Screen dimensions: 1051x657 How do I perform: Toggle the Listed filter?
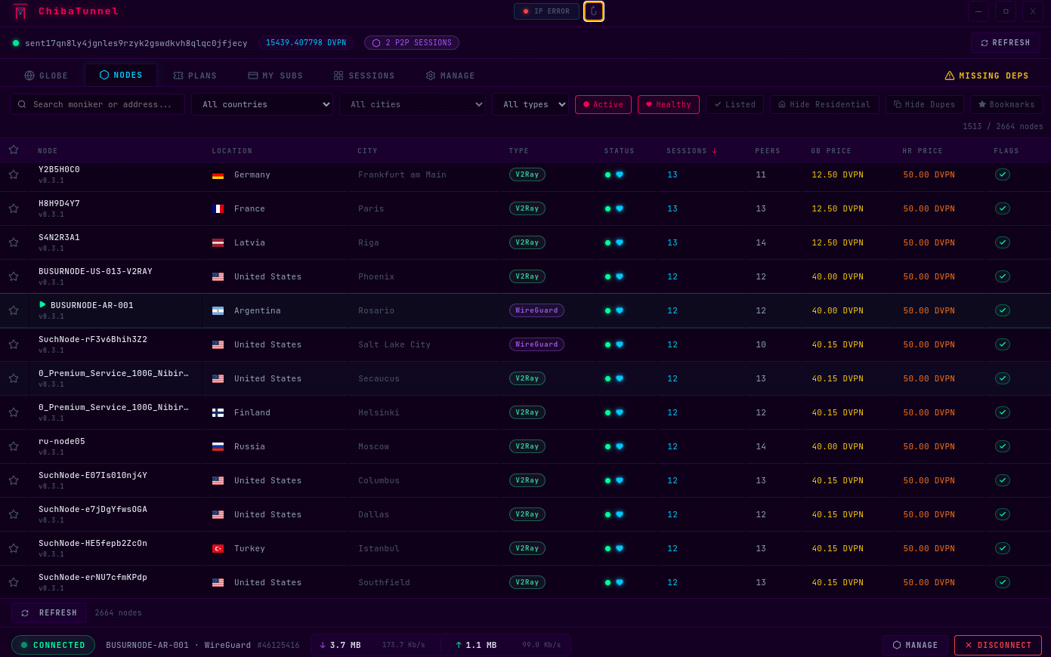point(734,104)
